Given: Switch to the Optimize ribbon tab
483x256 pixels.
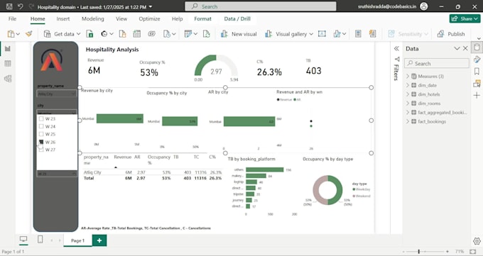Looking at the screenshot, I should [149, 18].
